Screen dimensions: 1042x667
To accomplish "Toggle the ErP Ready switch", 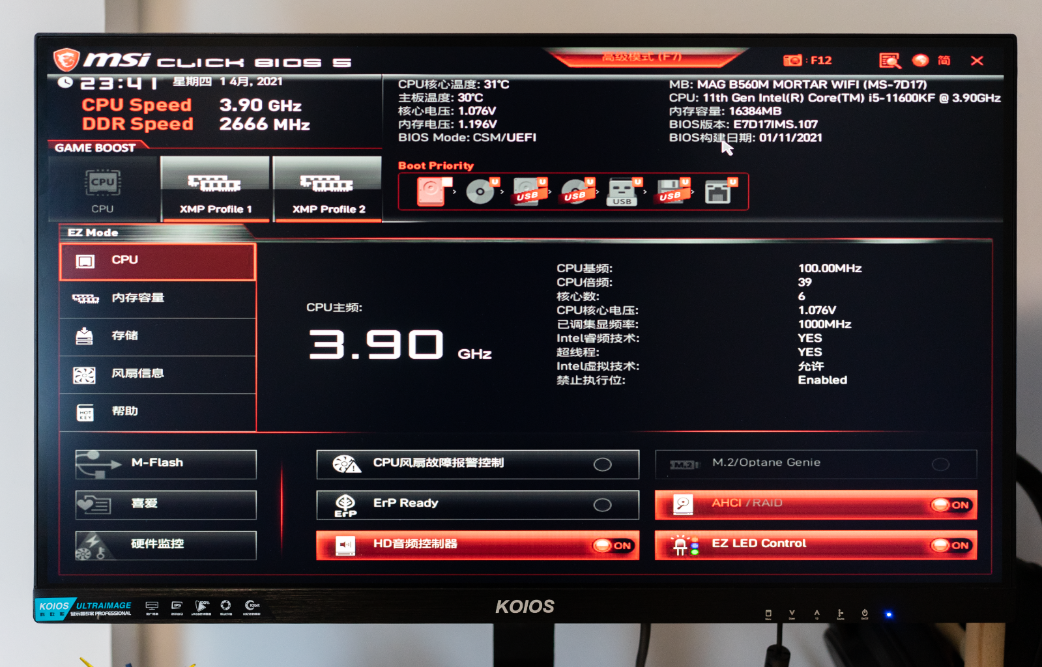I will point(603,505).
